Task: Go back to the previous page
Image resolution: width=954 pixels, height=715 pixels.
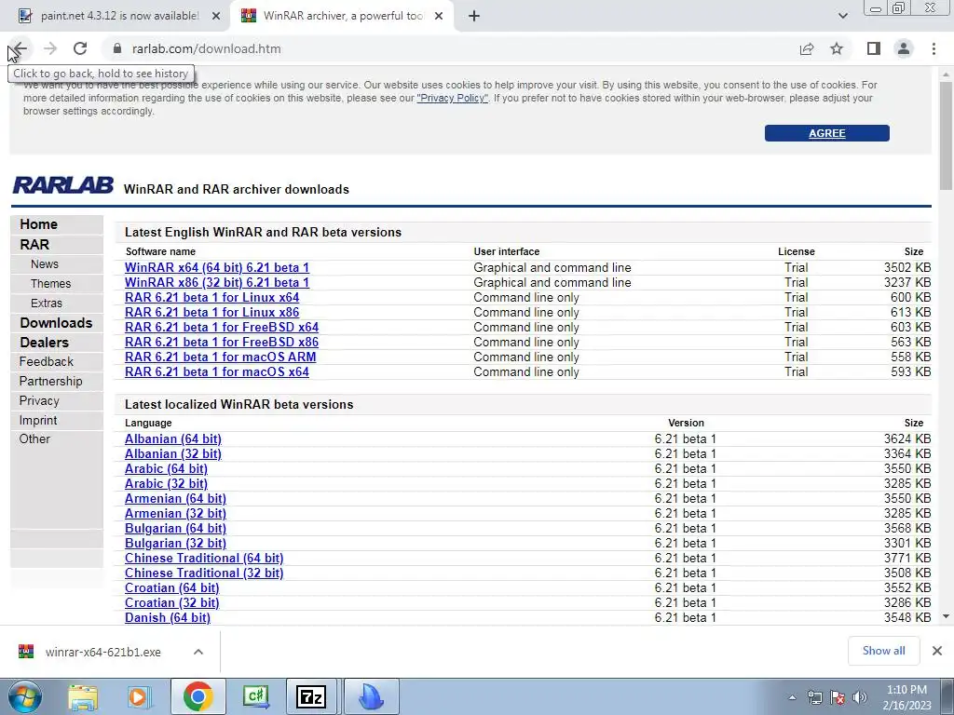Action: (20, 48)
